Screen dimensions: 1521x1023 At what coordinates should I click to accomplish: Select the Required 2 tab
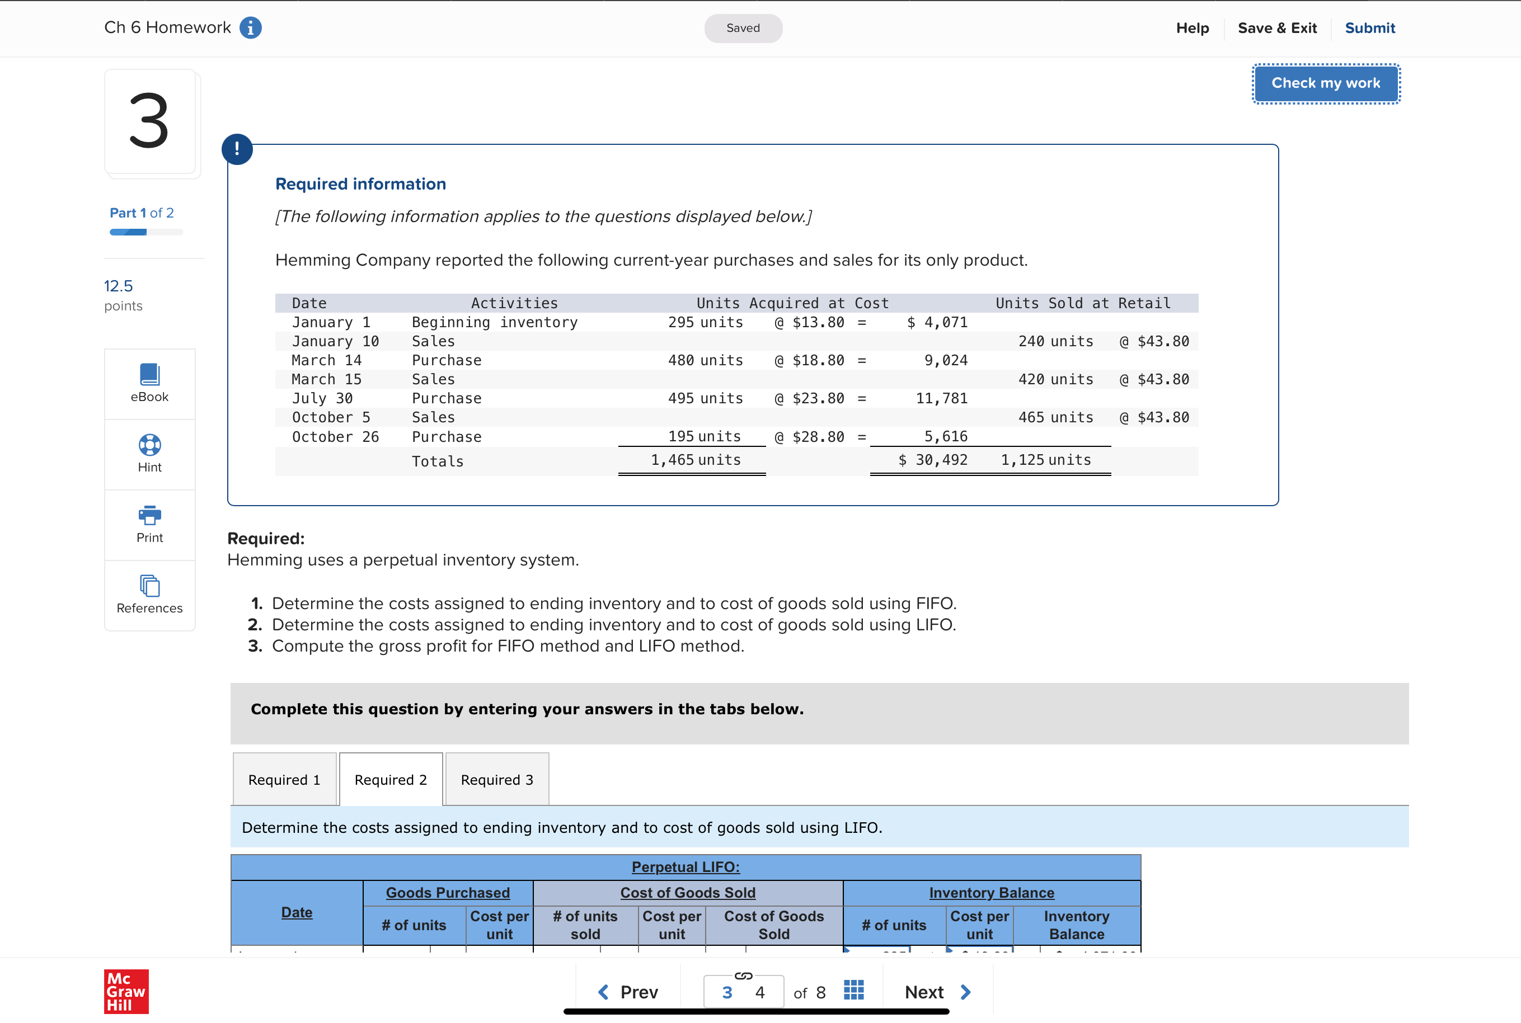point(391,780)
